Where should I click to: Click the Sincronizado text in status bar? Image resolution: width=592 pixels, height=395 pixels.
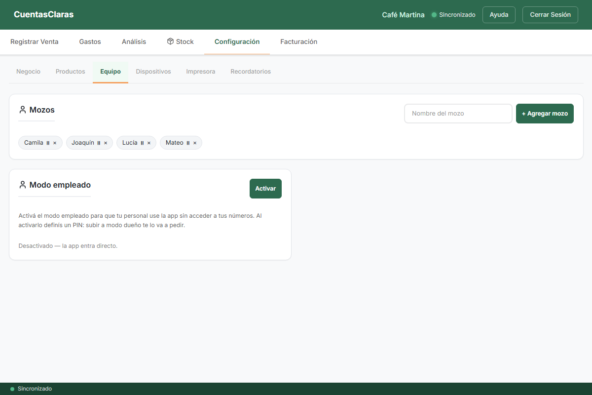pyautogui.click(x=35, y=389)
